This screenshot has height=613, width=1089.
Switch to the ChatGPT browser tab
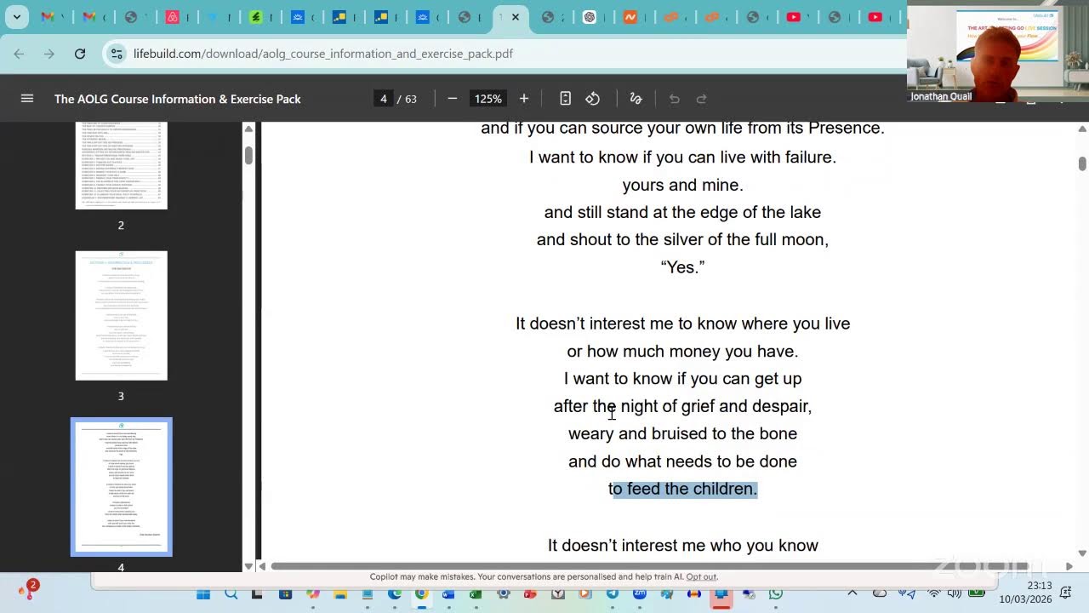(x=590, y=17)
